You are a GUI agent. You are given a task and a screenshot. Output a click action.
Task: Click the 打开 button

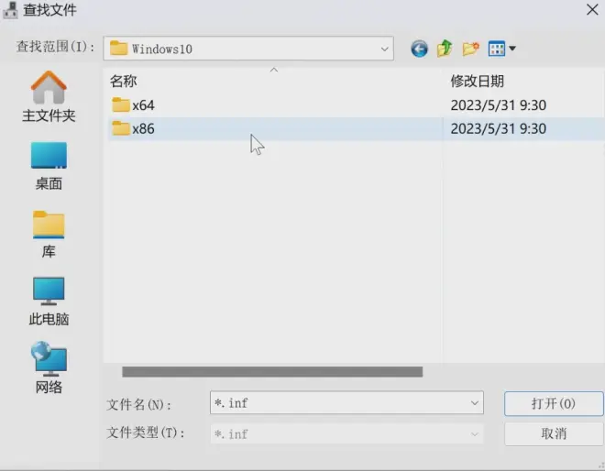554,404
